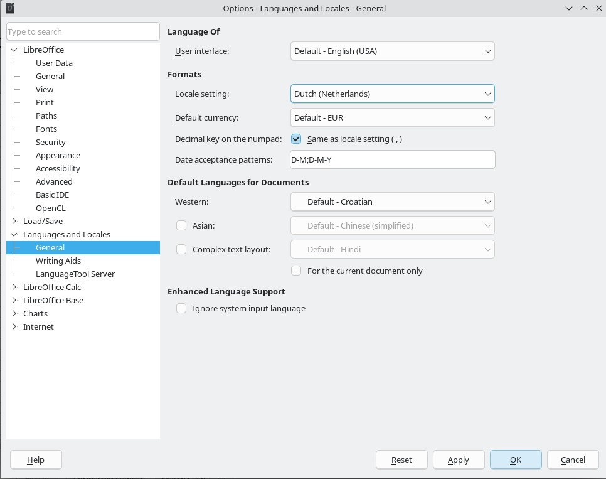The image size is (606, 479).
Task: Open the Locale setting dropdown
Action: coord(392,94)
